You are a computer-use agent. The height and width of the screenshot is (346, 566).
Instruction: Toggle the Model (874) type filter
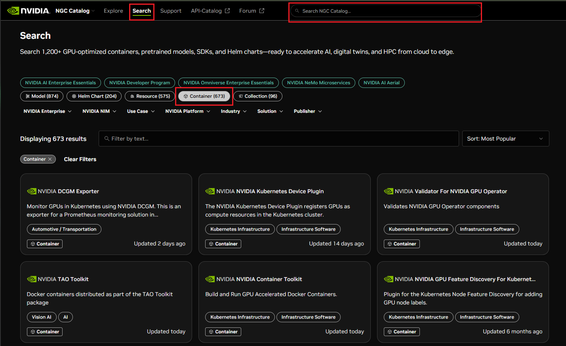(42, 96)
